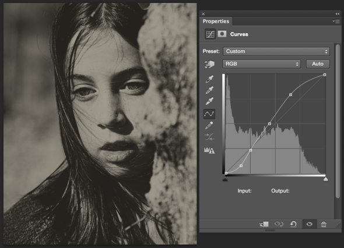344x248 pixels.
Task: Click the white point slider triangle
Action: click(325, 179)
